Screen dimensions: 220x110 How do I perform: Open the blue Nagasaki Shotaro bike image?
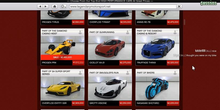157,88
